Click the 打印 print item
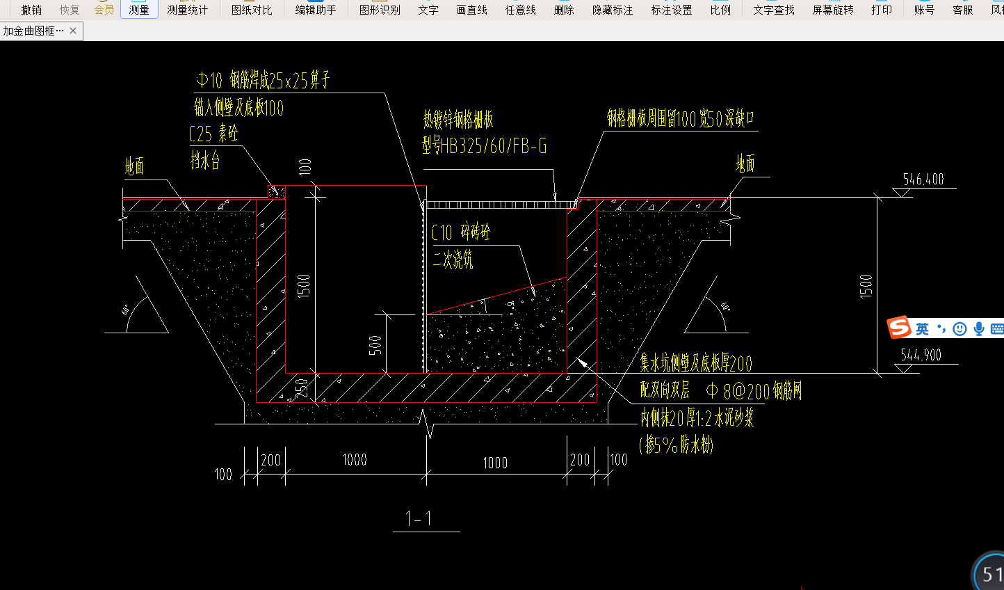This screenshot has width=1004, height=590. [x=882, y=10]
